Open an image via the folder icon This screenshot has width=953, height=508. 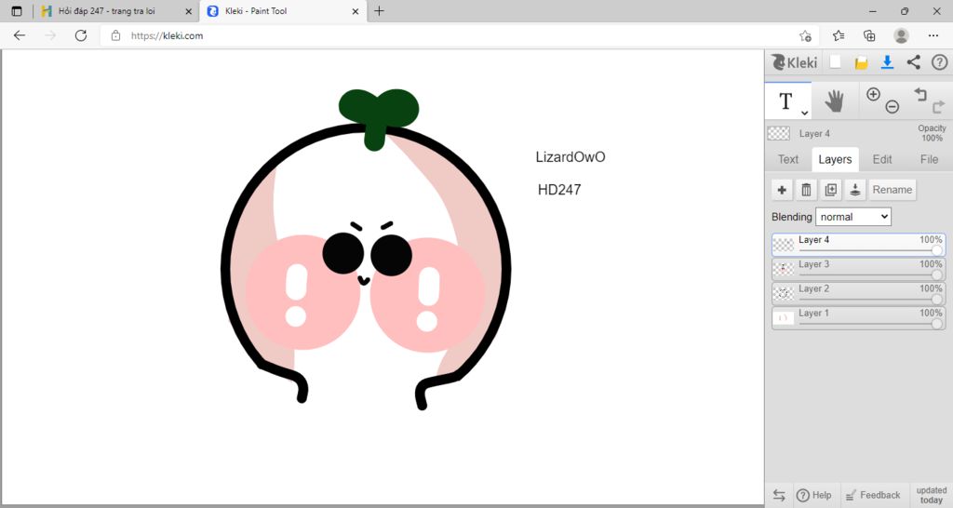point(861,62)
